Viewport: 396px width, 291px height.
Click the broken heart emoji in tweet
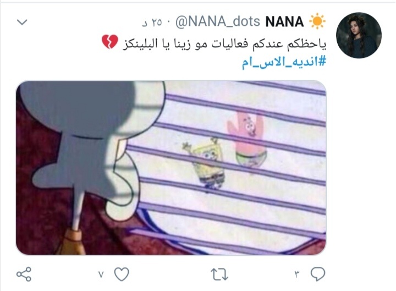click(x=110, y=42)
